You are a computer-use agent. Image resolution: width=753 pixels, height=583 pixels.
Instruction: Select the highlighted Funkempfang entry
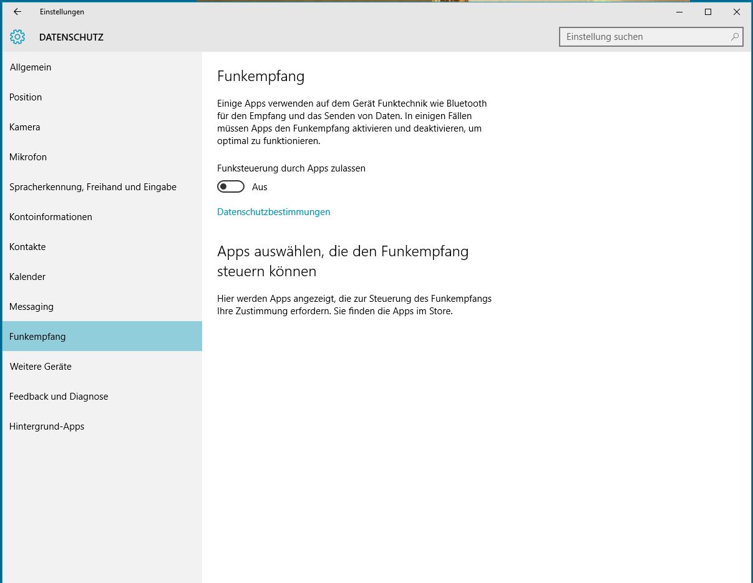click(x=102, y=337)
